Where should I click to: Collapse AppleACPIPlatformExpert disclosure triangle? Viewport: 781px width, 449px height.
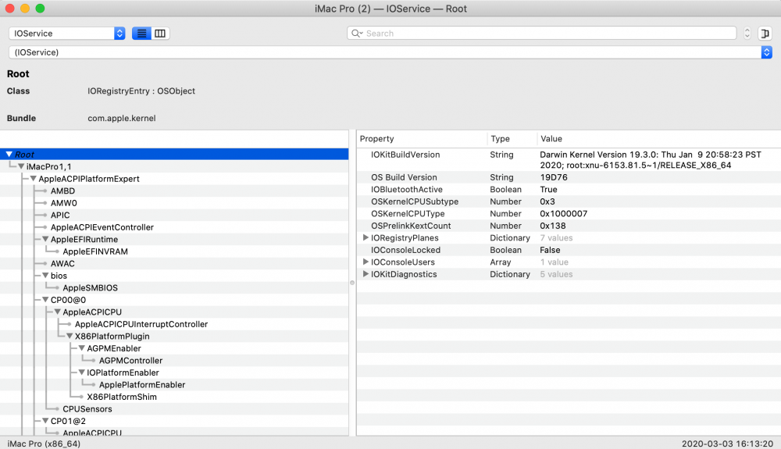click(x=34, y=178)
